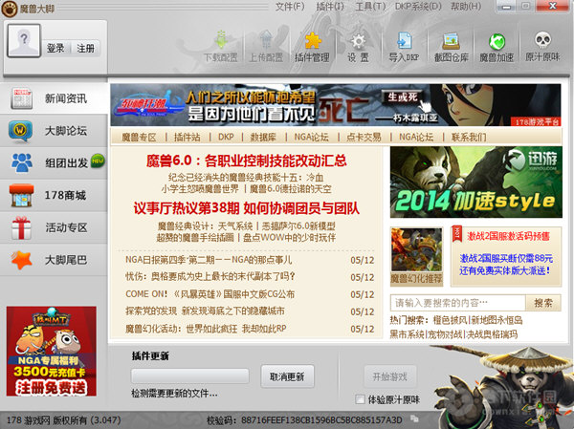Click the 原汁原味 skull icon
The width and height of the screenshot is (574, 429).
point(542,47)
